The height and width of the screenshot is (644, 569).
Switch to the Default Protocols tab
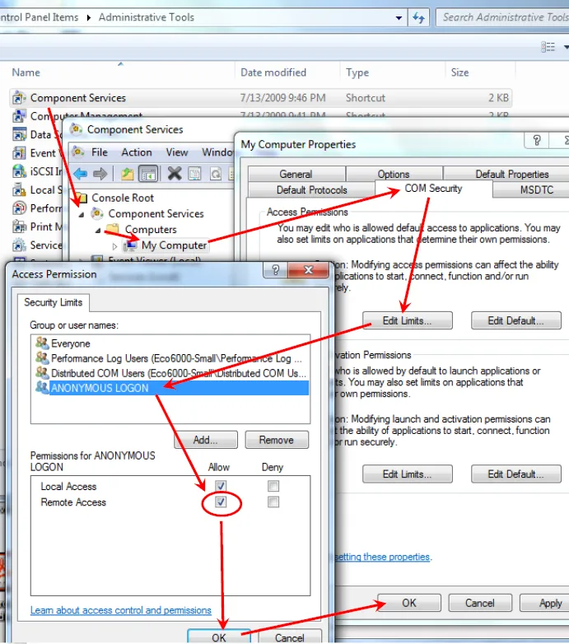tap(311, 189)
